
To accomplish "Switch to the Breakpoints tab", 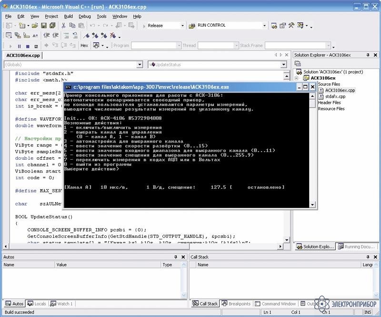I will point(236,304).
